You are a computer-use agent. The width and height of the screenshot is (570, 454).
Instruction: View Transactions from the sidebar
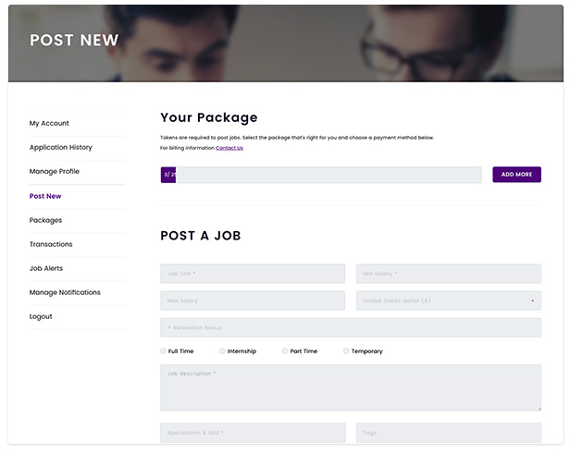(51, 244)
